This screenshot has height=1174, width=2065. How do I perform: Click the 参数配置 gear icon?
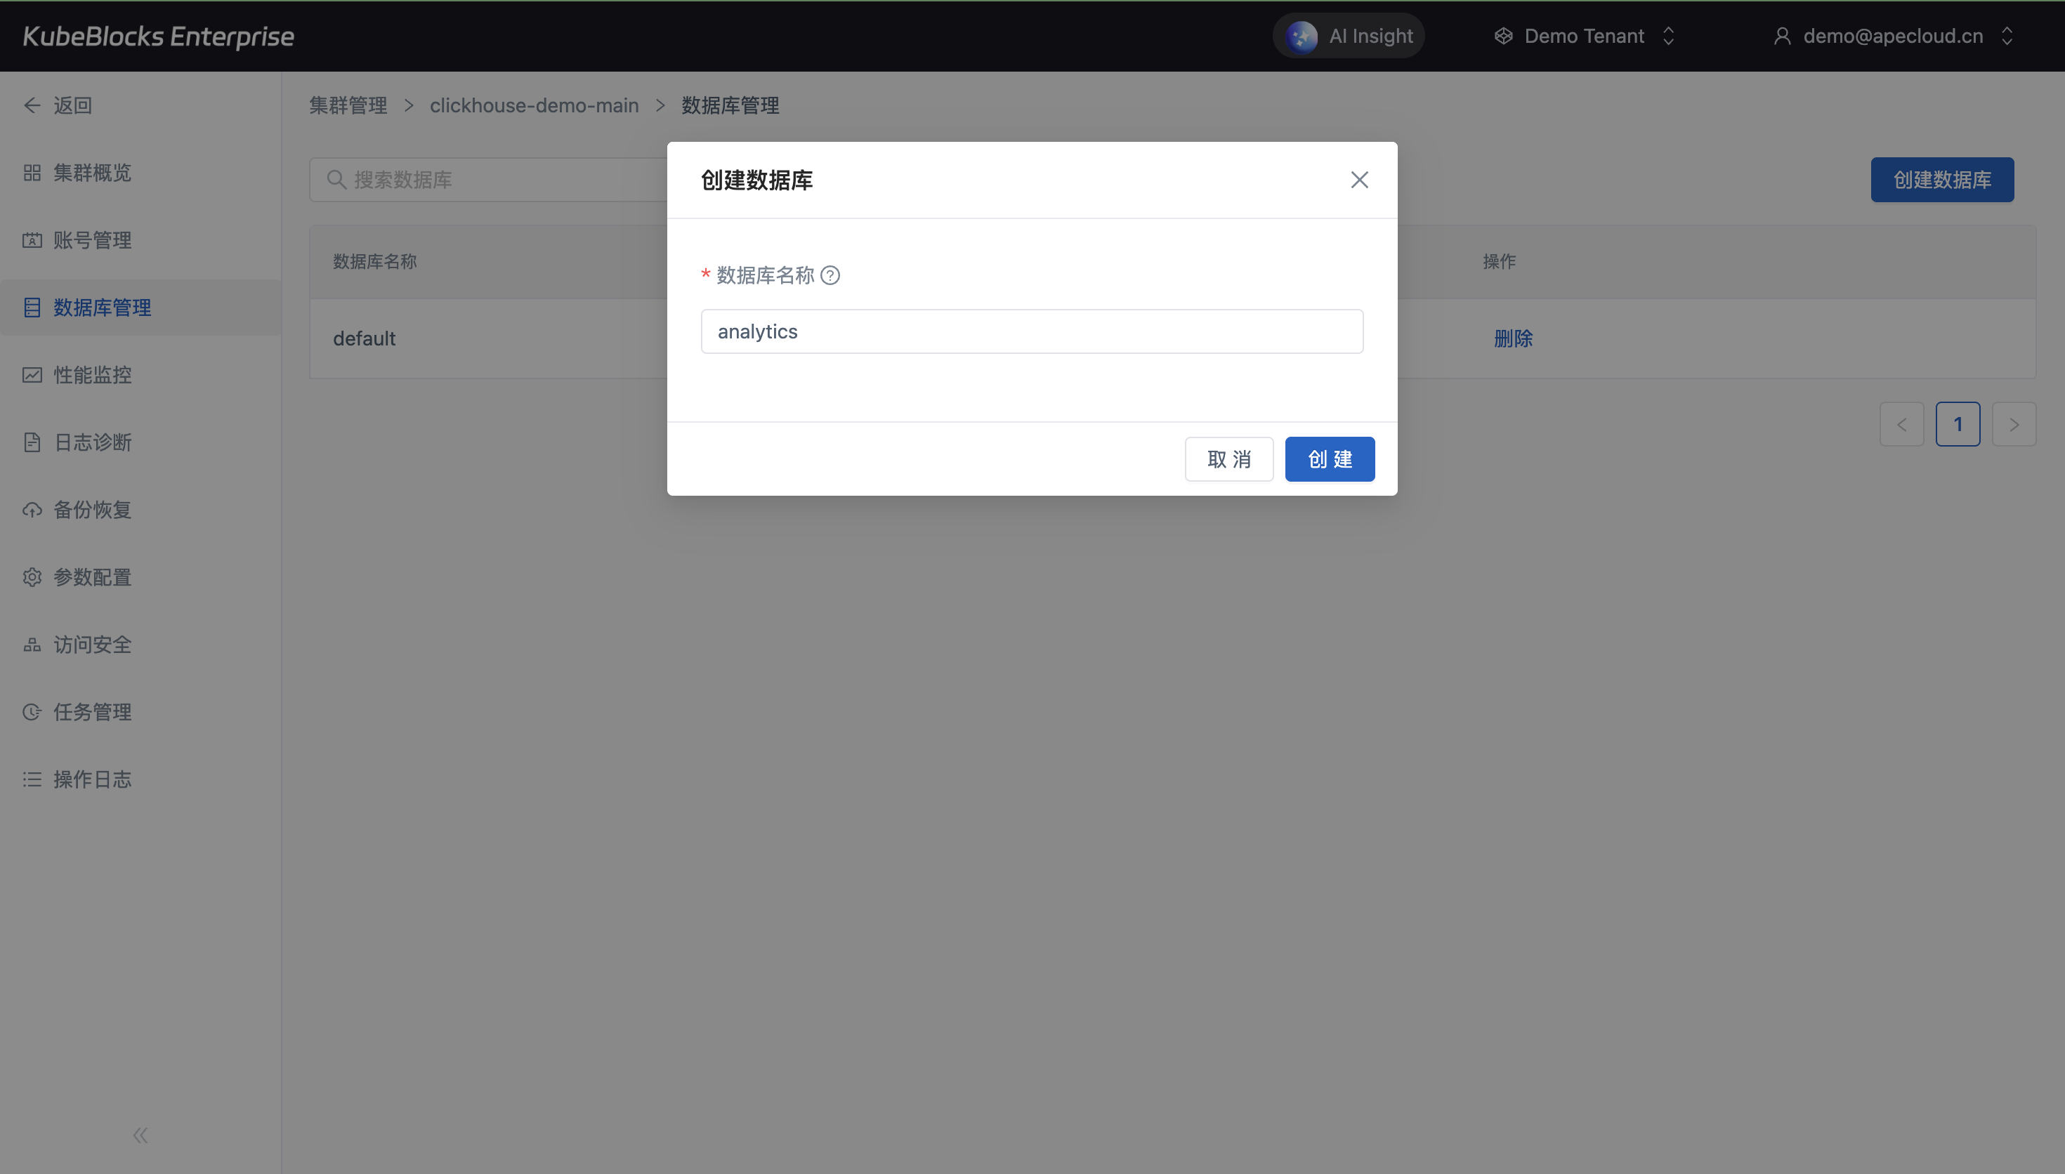pyautogui.click(x=32, y=577)
